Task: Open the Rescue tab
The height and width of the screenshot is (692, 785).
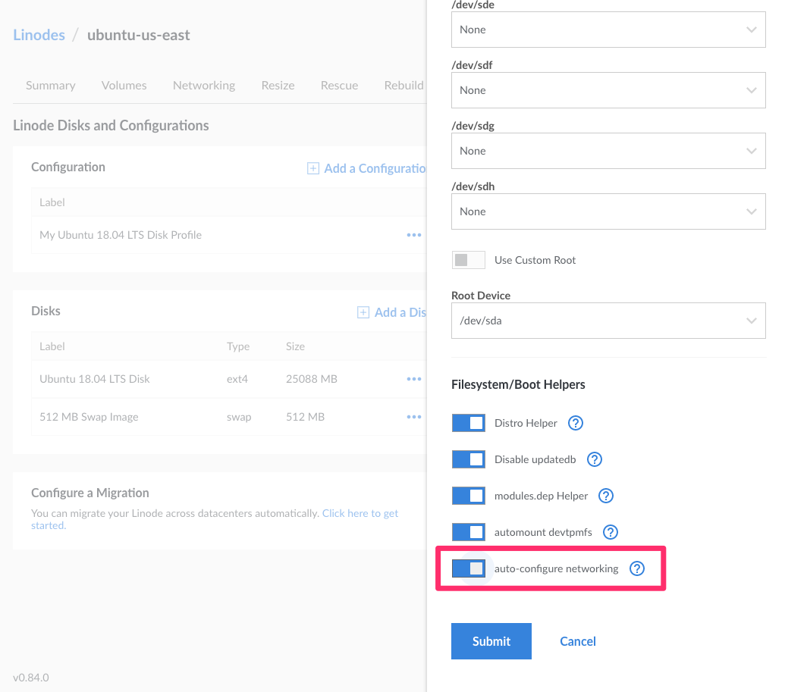Action: [339, 85]
